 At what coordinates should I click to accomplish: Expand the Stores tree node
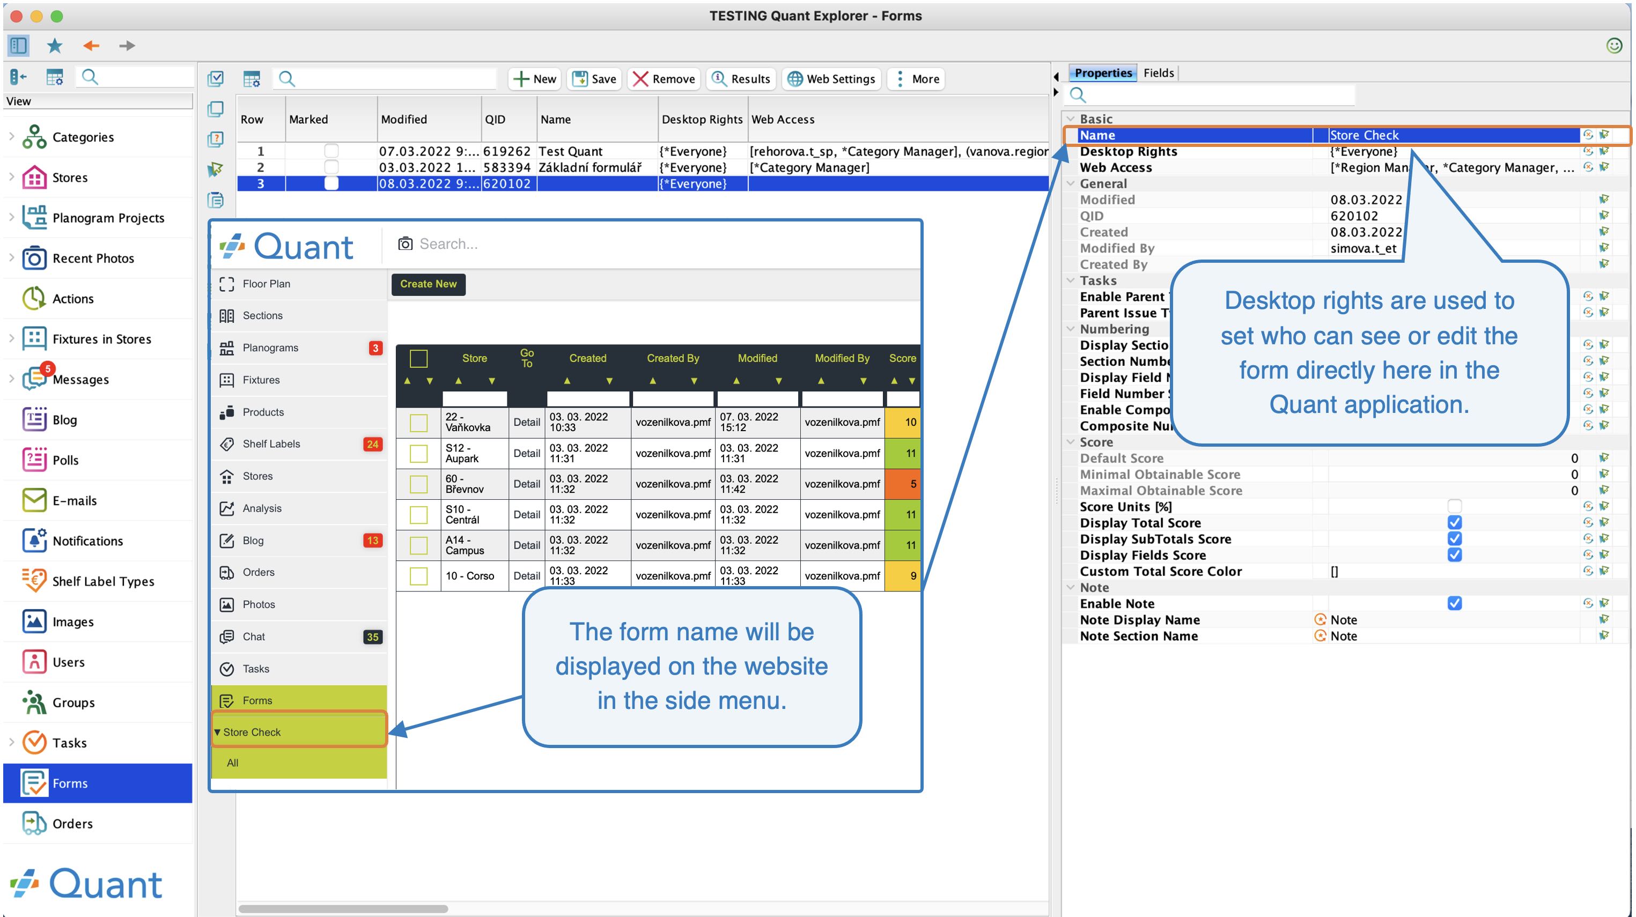point(11,176)
